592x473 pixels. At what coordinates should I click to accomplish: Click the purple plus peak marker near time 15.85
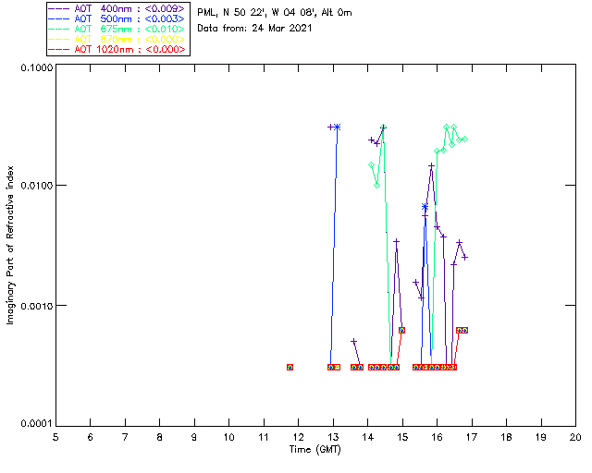tap(431, 165)
